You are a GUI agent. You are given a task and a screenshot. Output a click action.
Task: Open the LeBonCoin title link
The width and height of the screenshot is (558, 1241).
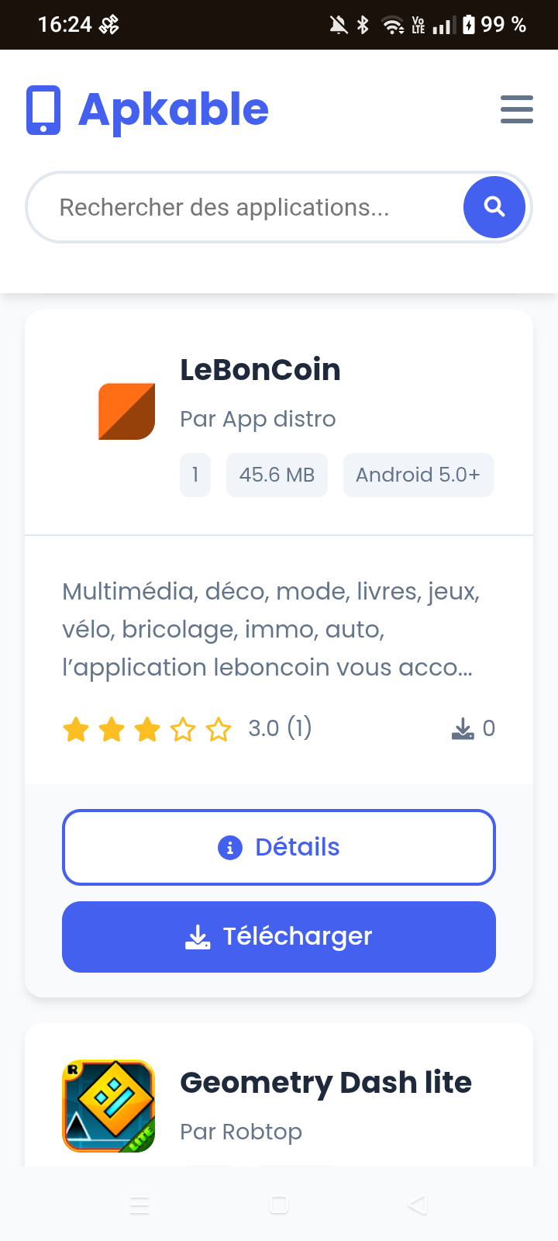(x=260, y=370)
